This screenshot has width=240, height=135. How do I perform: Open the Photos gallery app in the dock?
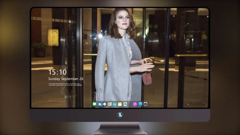pyautogui.click(x=125, y=104)
